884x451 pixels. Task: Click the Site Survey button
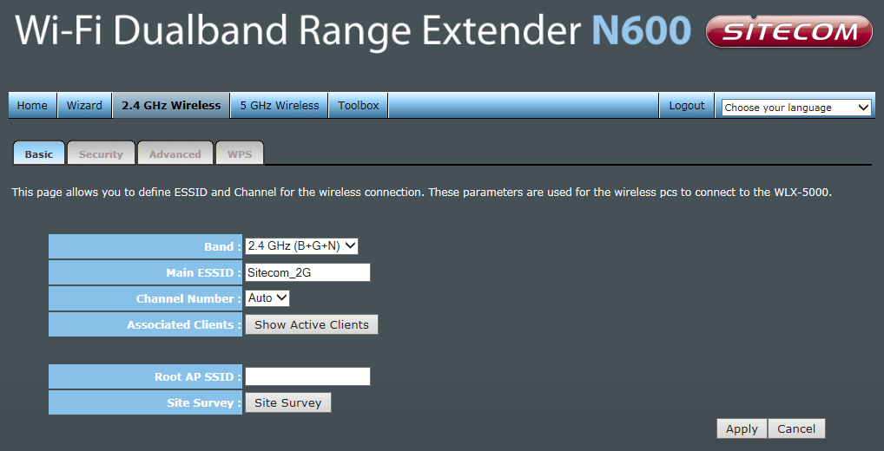[287, 402]
